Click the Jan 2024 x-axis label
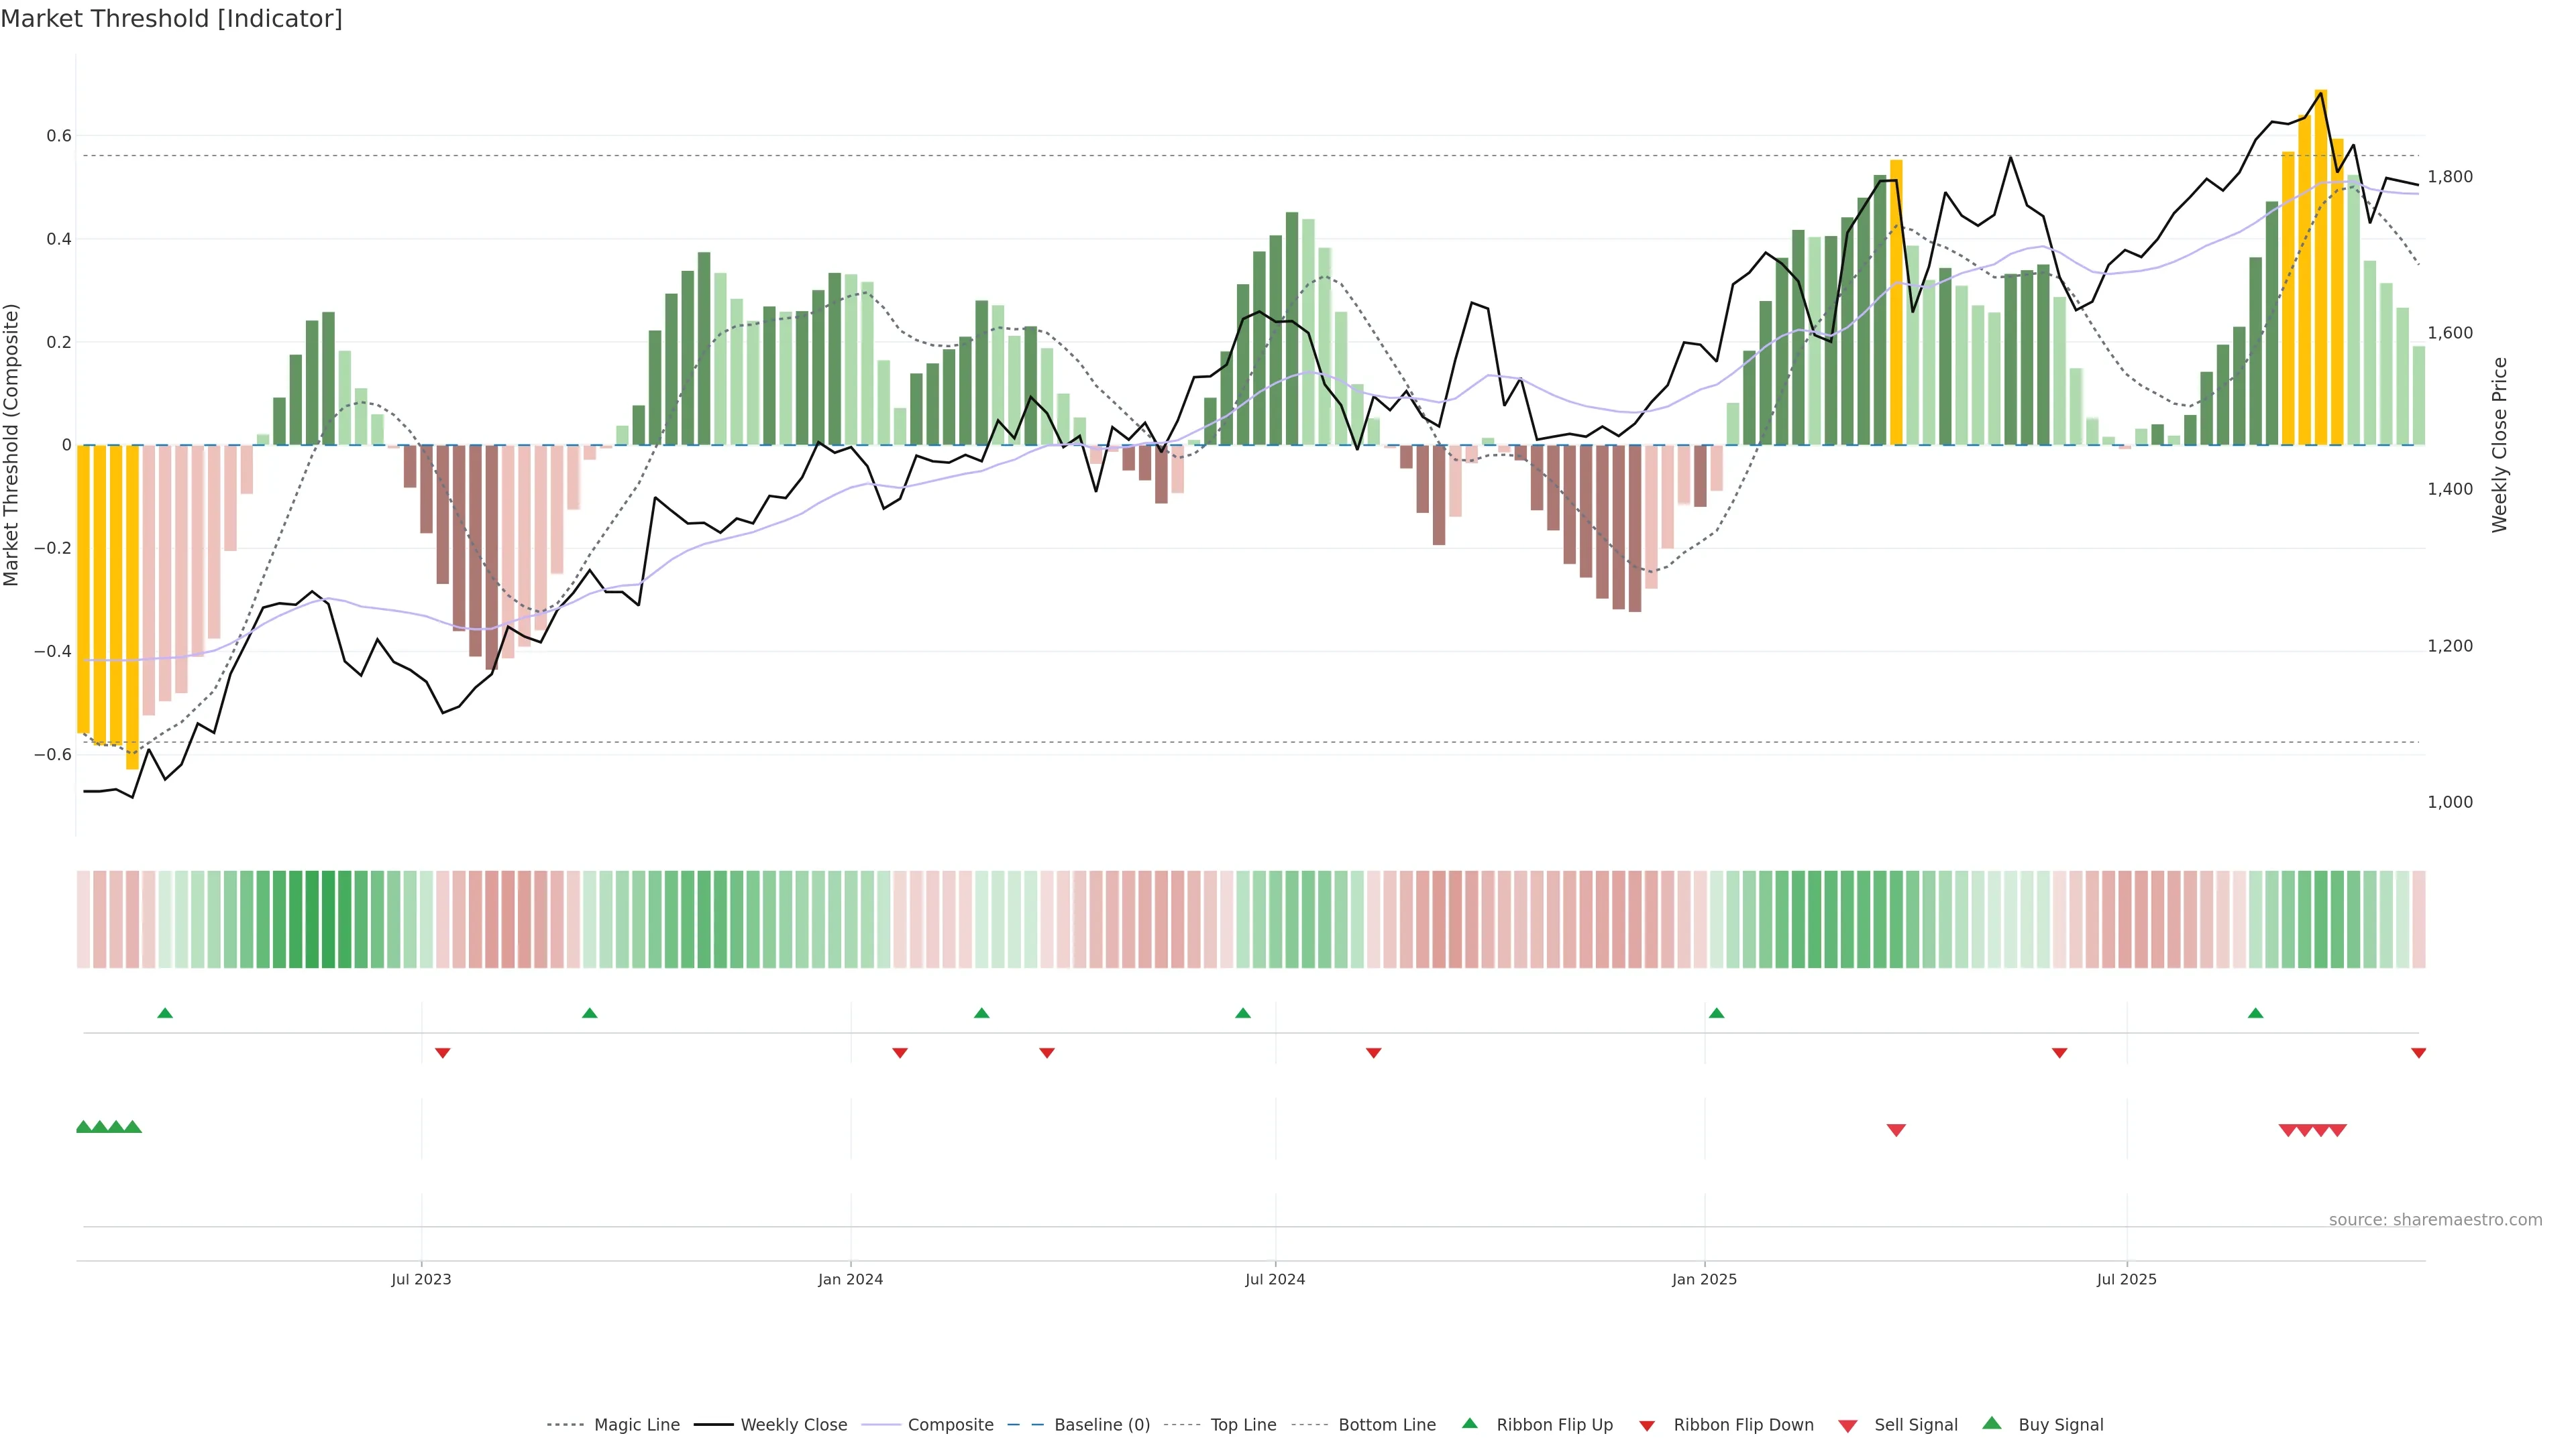This screenshot has height=1448, width=2576. pos(850,1279)
